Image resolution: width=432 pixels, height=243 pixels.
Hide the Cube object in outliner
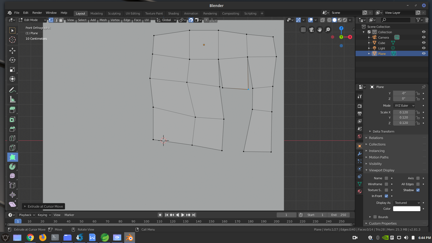(x=424, y=43)
